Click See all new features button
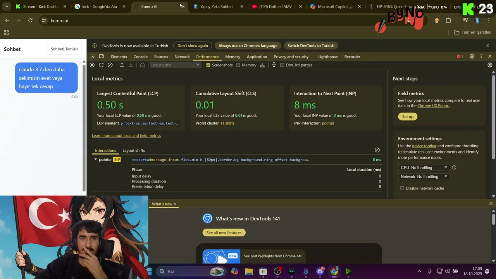The image size is (496, 279). pyautogui.click(x=224, y=232)
